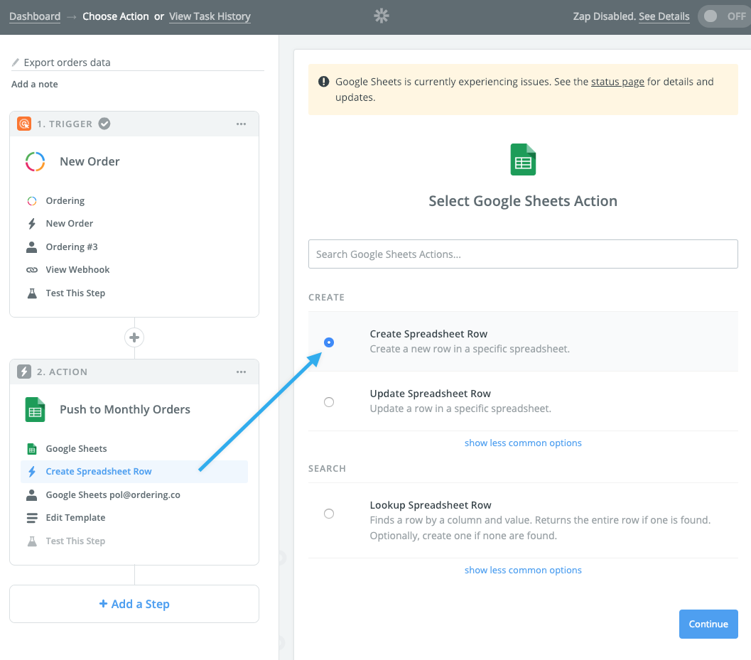Click the large Google Sheets icon in Action card
Image resolution: width=751 pixels, height=660 pixels.
(x=35, y=409)
